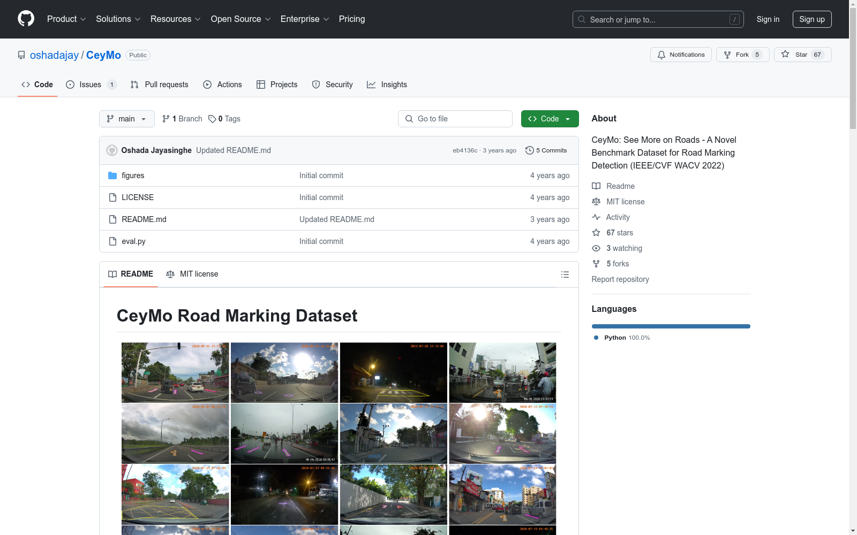The image size is (857, 535).
Task: Open the green Code dropdown
Action: pos(550,119)
